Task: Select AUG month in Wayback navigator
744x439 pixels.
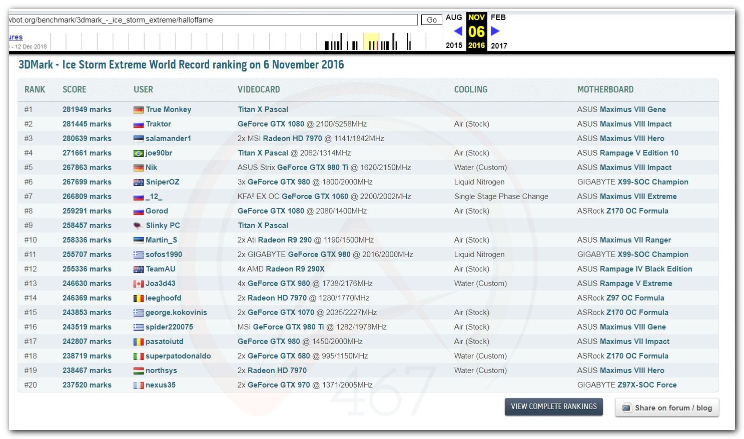Action: pyautogui.click(x=454, y=17)
